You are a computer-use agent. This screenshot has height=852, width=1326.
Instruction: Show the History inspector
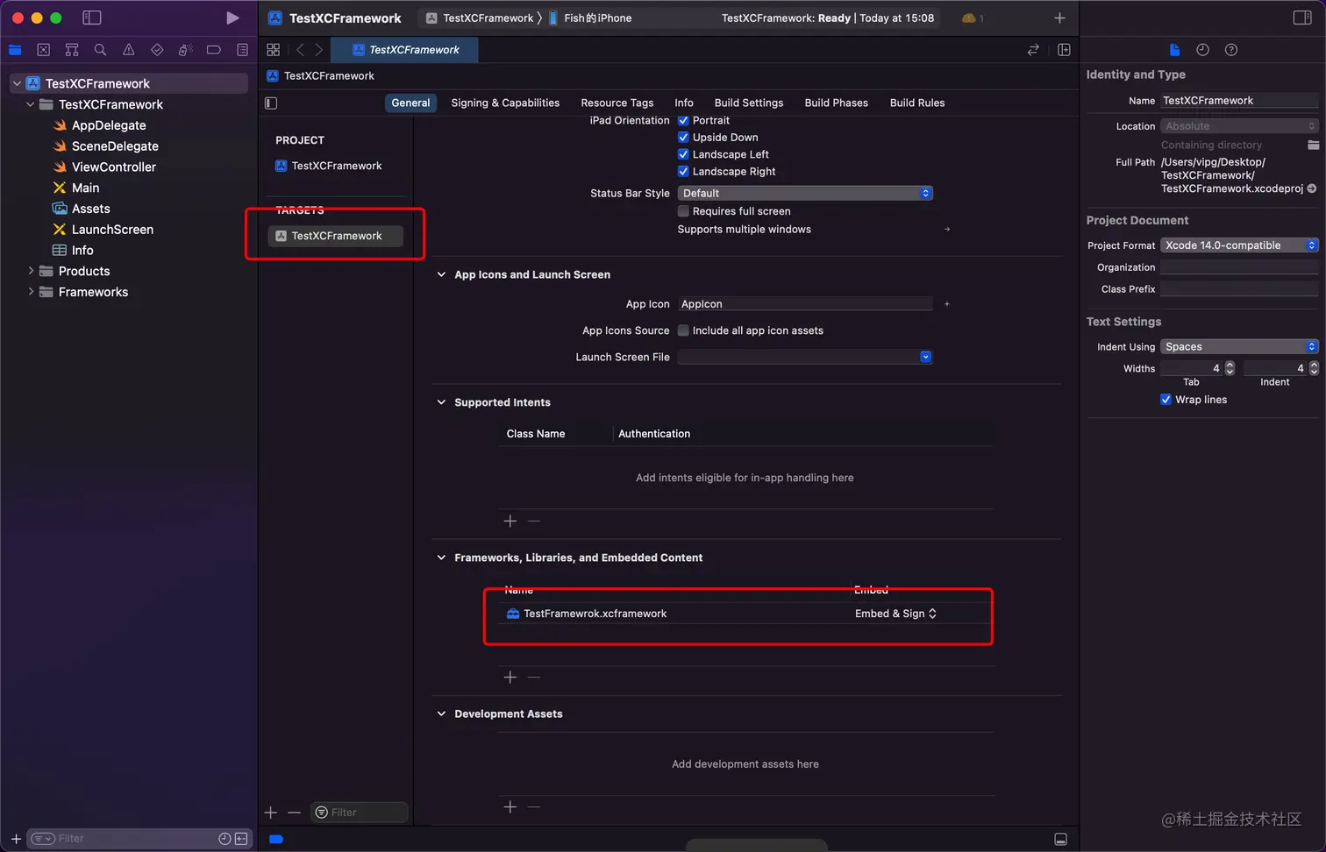click(1202, 50)
